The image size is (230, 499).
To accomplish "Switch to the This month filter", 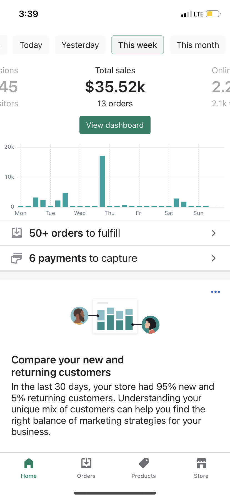I will pyautogui.click(x=197, y=45).
